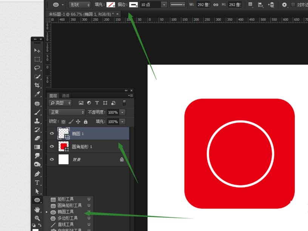Click the link width and height icon

pos(216,5)
